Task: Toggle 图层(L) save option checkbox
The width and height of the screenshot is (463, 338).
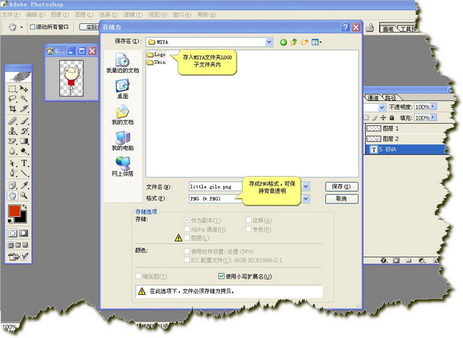Action: [187, 237]
